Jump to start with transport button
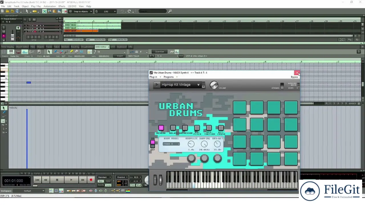The height and width of the screenshot is (205, 365). 37,180
